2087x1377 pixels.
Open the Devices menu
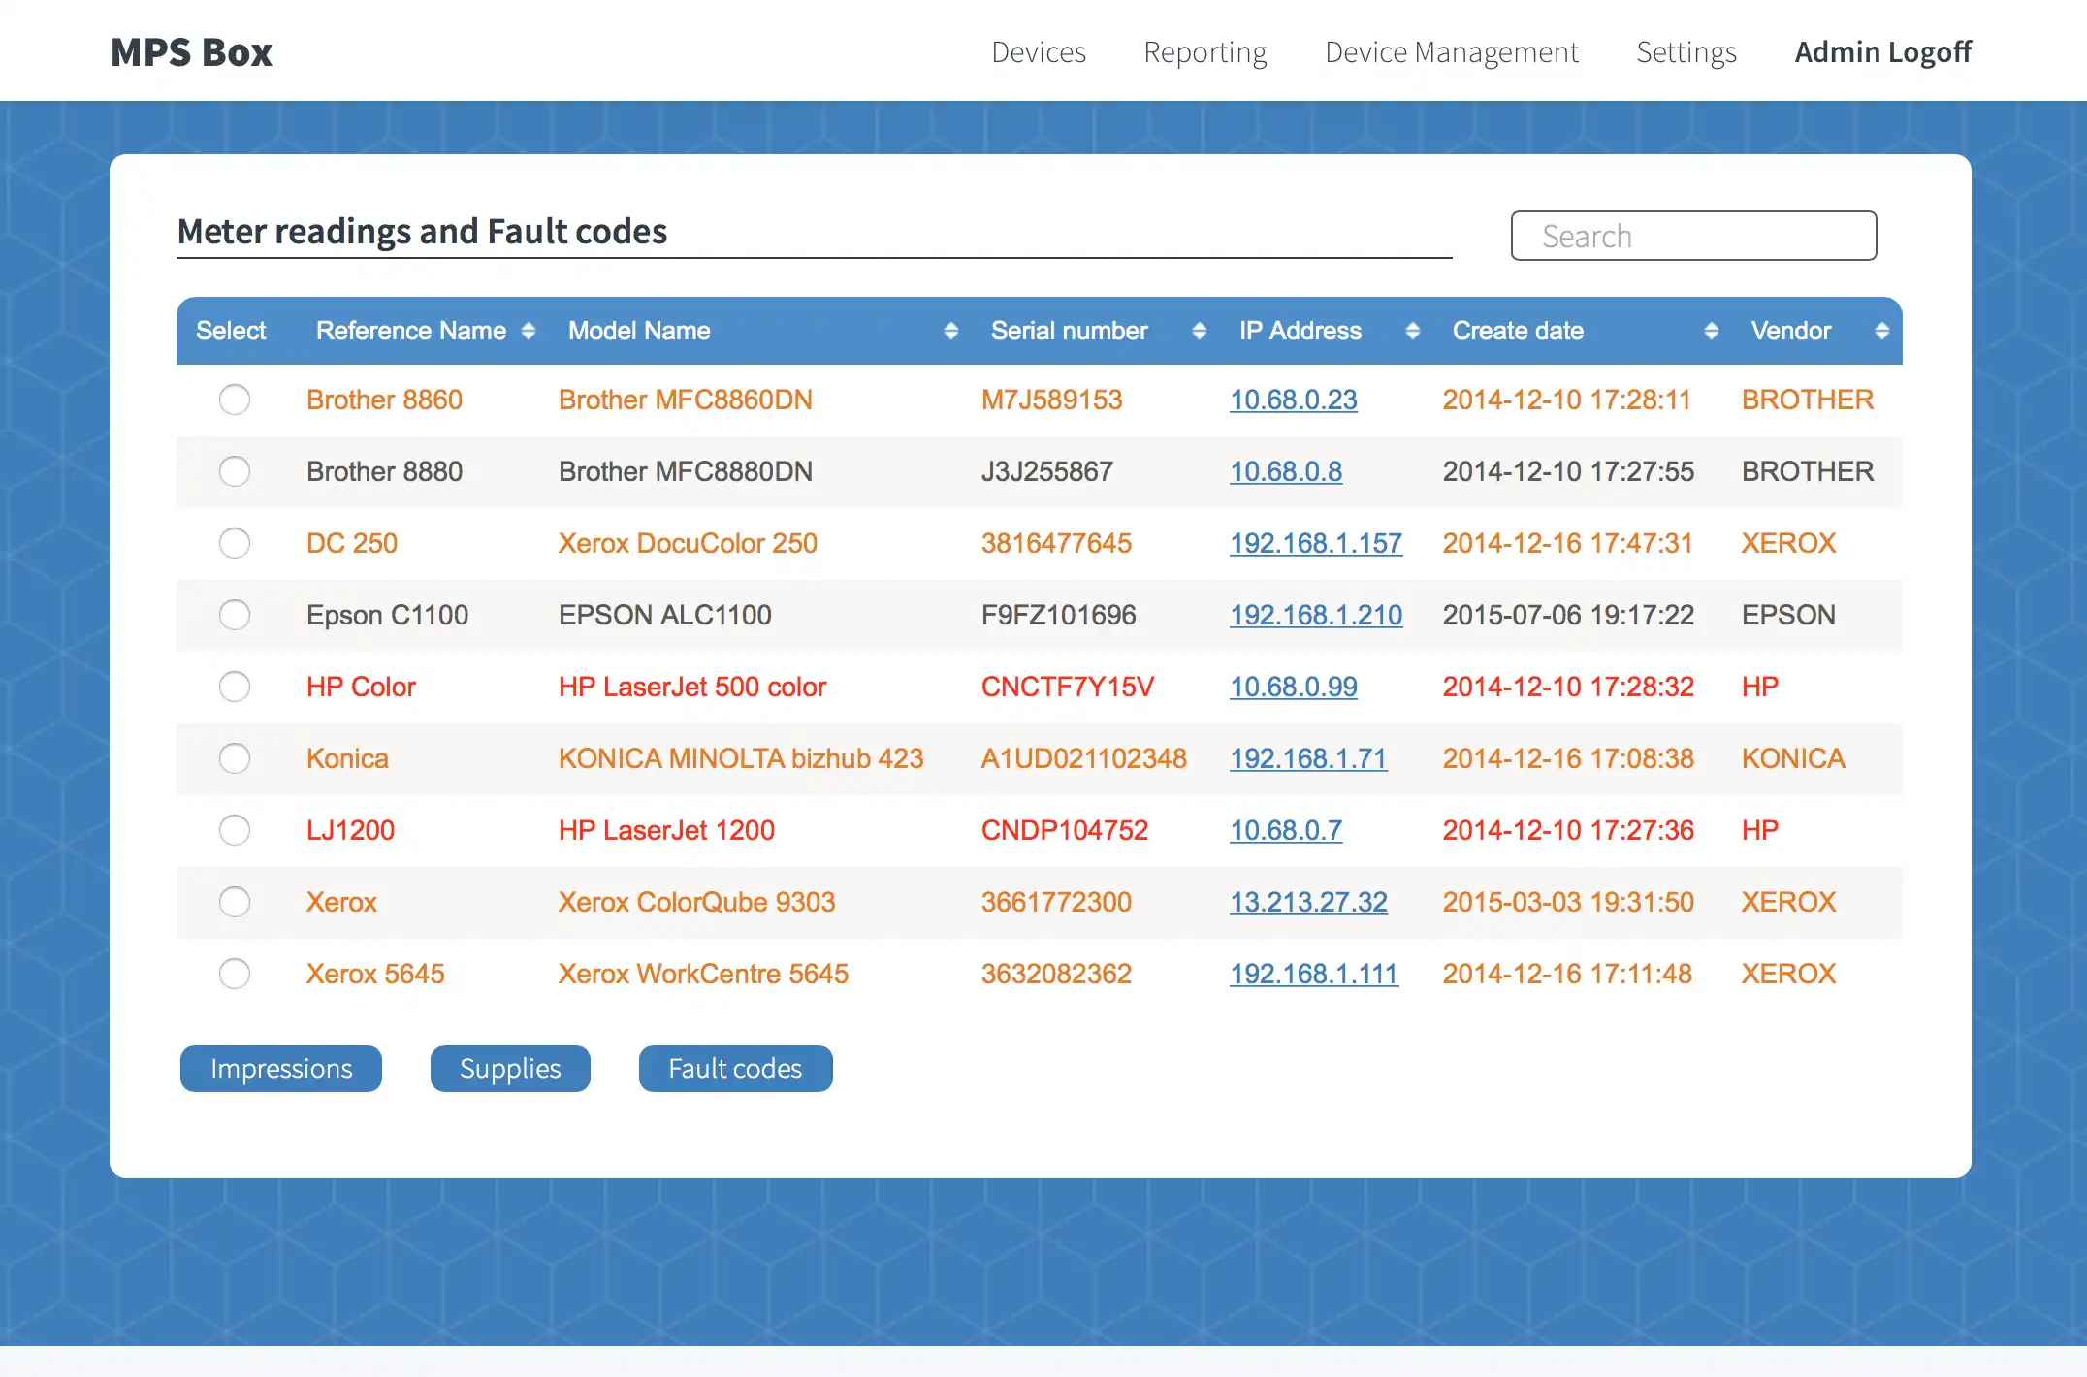[x=1039, y=52]
